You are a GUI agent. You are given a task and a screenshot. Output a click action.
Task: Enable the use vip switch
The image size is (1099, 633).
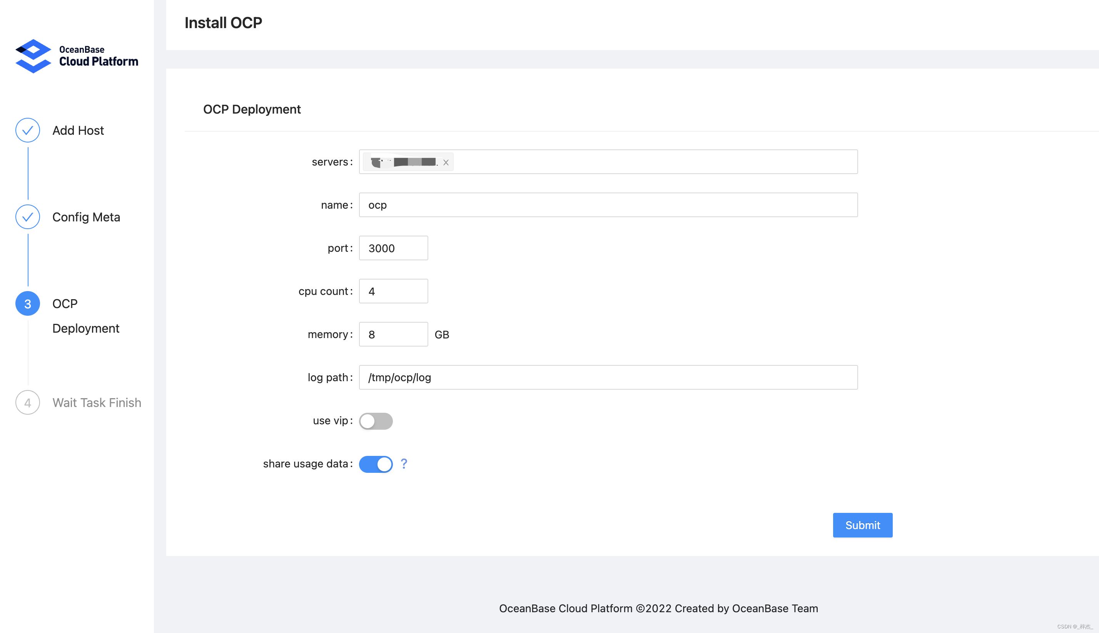(x=376, y=421)
